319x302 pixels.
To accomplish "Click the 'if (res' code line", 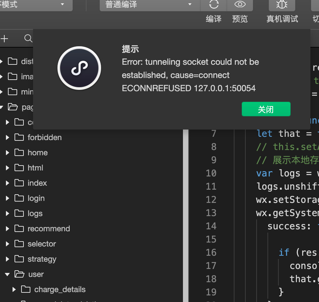I will [x=299, y=253].
